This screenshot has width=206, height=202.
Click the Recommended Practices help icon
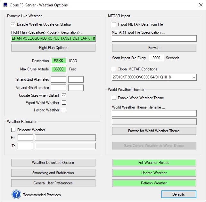pos(16,194)
